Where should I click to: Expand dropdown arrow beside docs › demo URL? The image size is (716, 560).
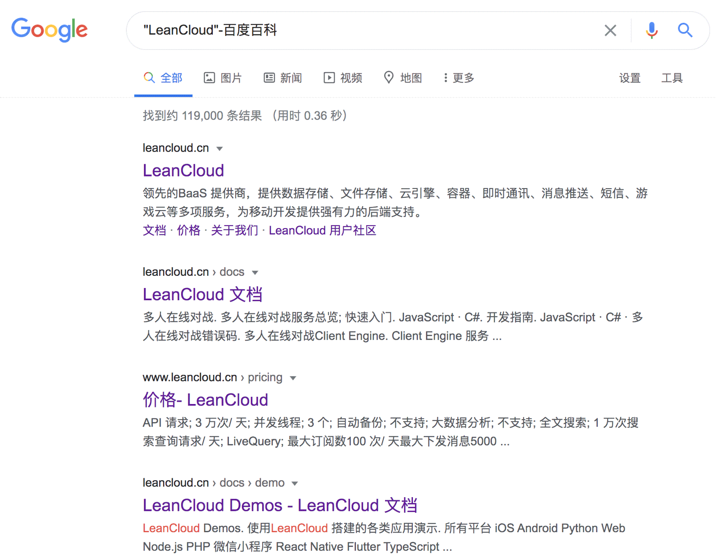tap(295, 483)
